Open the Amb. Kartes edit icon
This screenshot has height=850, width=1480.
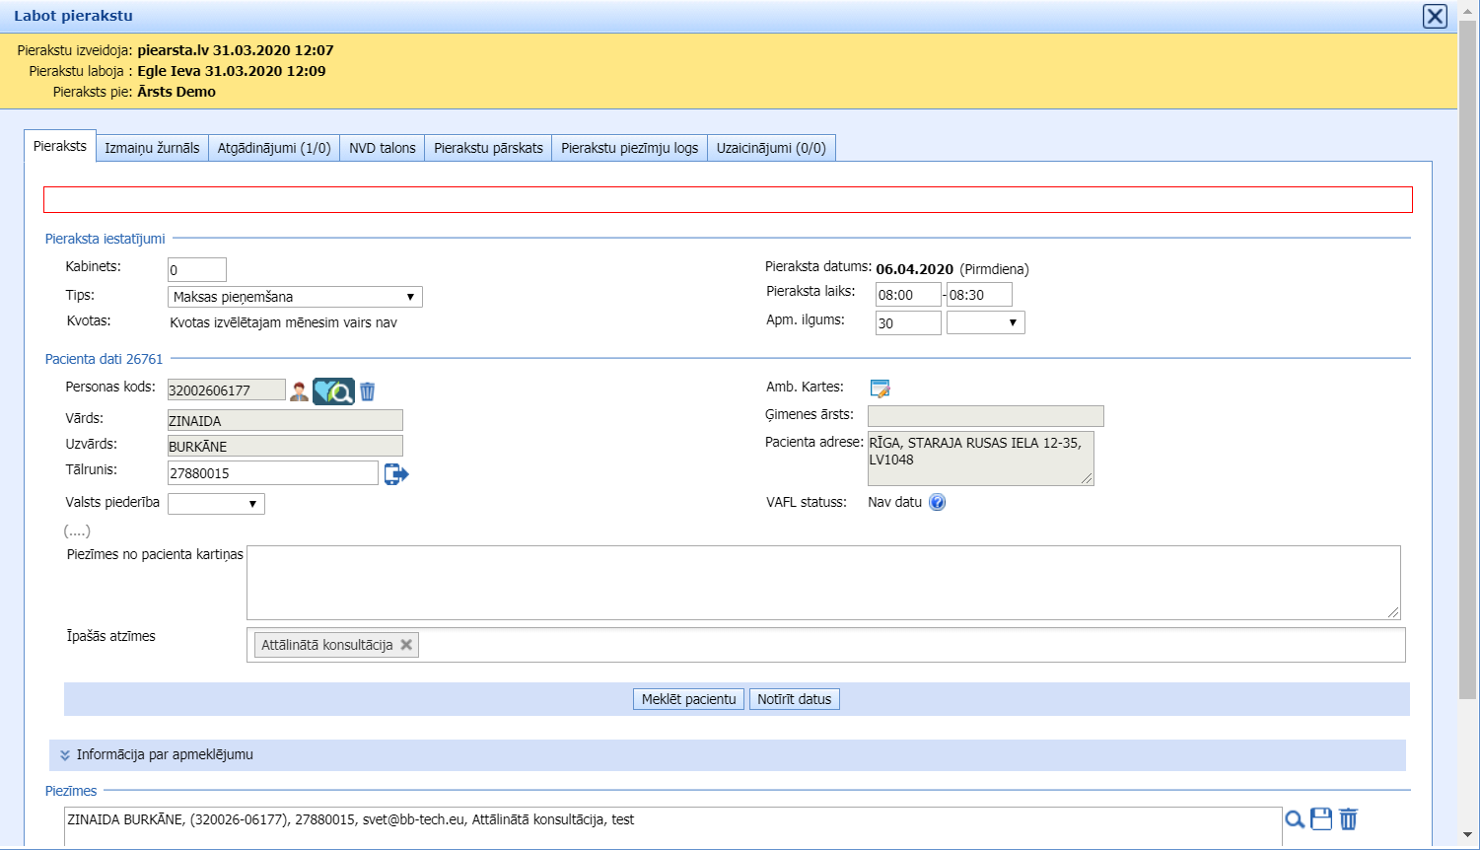pyautogui.click(x=880, y=389)
